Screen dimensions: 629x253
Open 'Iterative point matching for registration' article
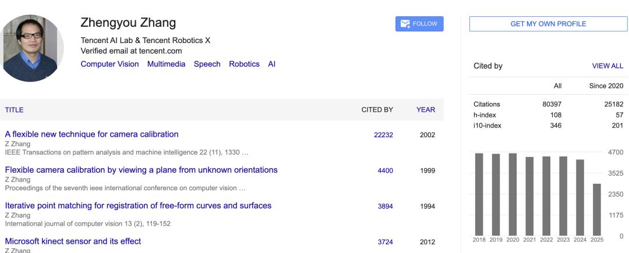(x=138, y=205)
